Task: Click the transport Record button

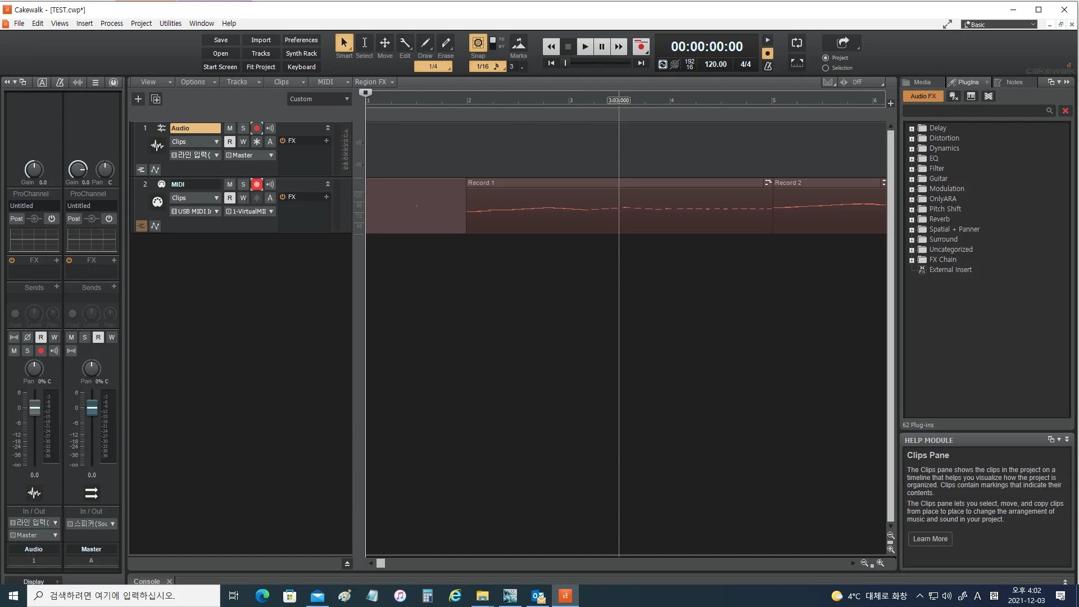Action: (641, 47)
